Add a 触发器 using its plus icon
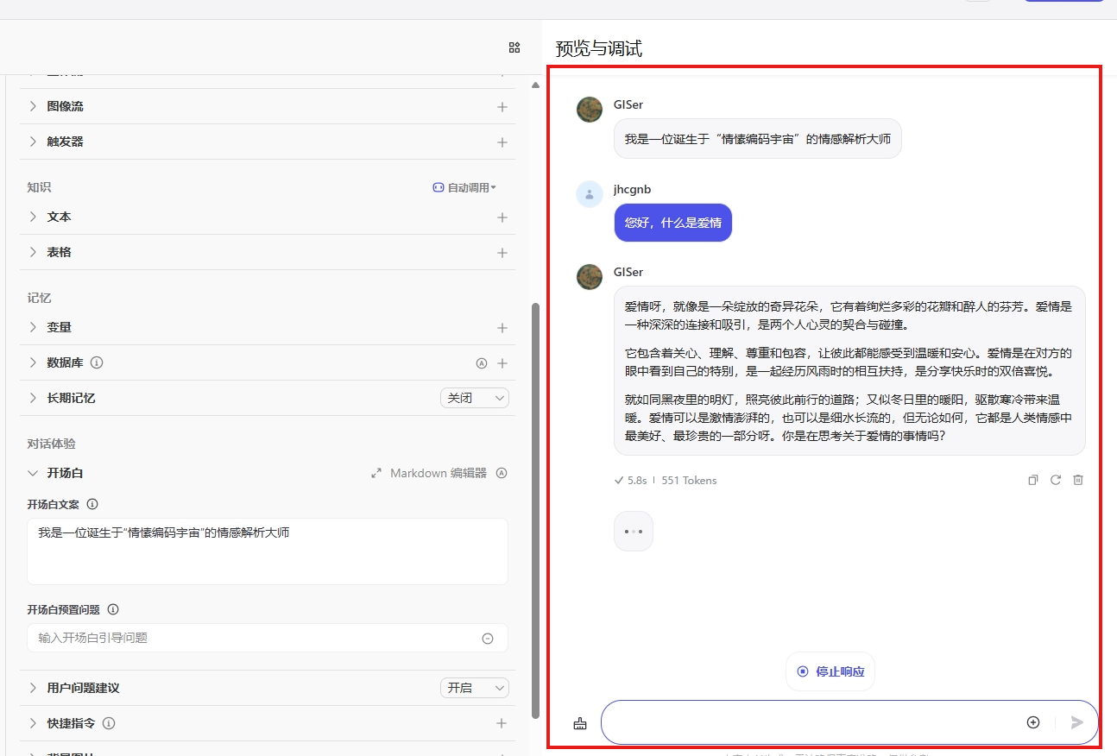This screenshot has height=756, width=1117. tap(502, 142)
